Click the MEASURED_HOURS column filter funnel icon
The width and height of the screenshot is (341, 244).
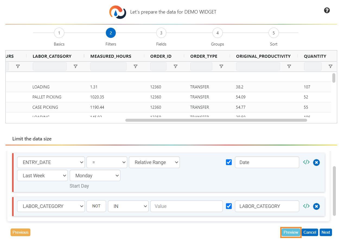pos(136,66)
